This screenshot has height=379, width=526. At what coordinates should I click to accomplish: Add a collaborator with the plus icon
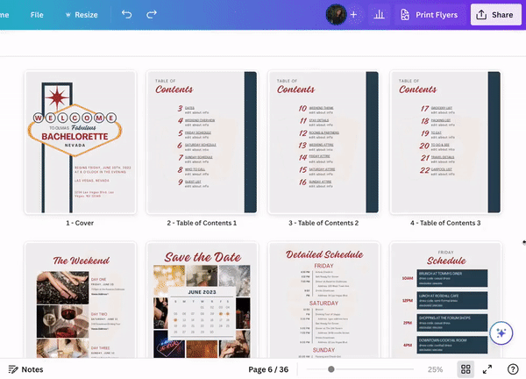[354, 15]
